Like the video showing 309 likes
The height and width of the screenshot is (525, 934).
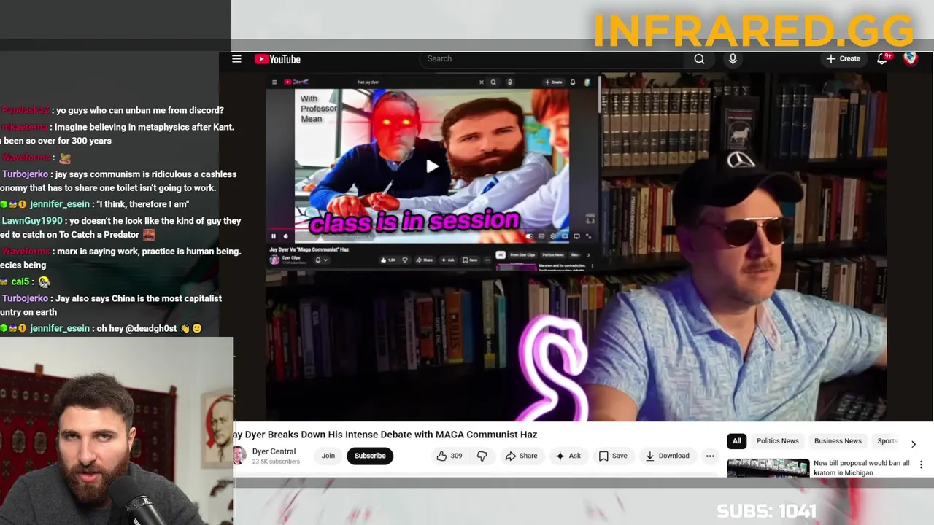point(449,456)
